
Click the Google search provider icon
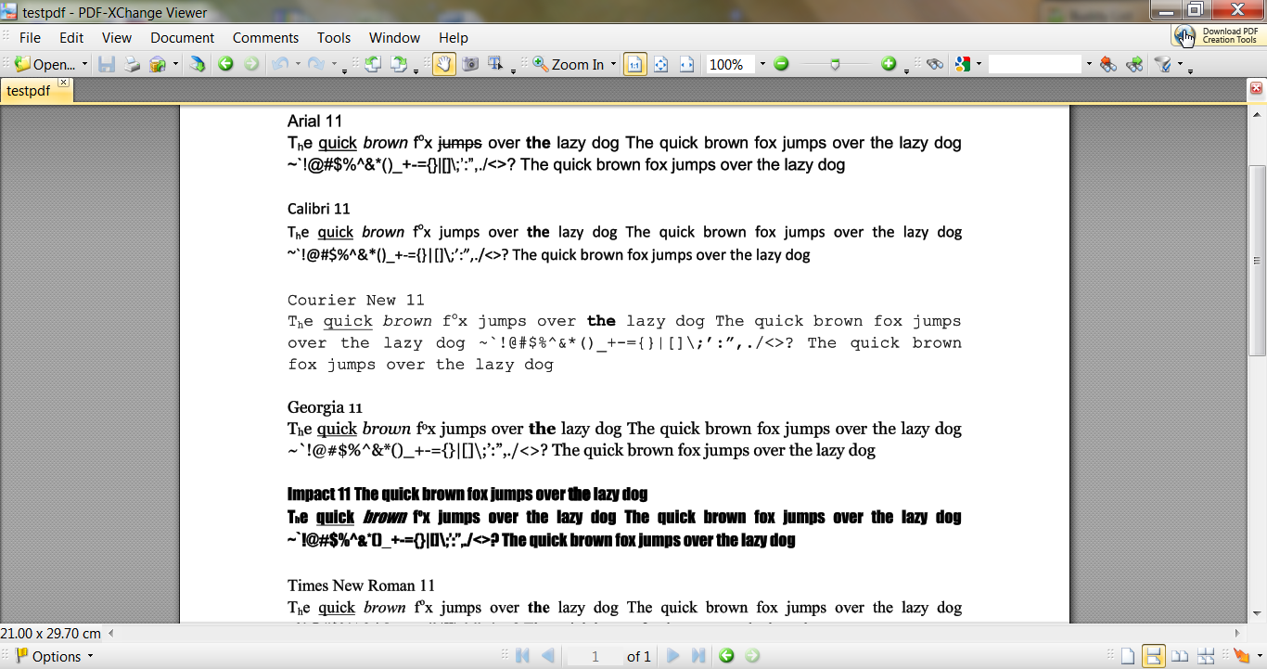point(963,64)
